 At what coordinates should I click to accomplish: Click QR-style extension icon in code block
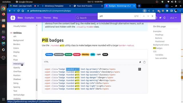[140, 69]
